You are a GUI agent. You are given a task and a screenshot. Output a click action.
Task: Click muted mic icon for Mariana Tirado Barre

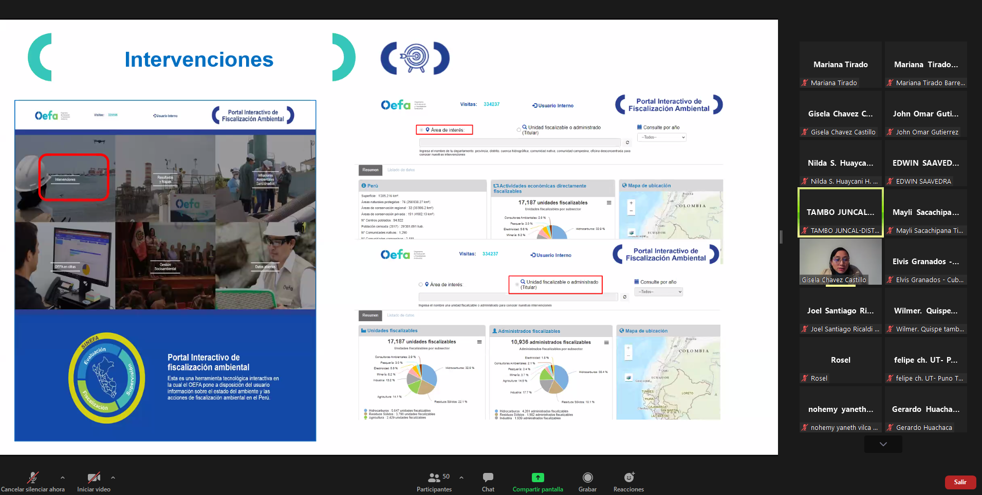point(890,83)
